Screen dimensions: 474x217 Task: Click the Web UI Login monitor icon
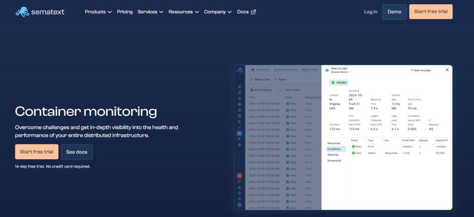[327, 70]
